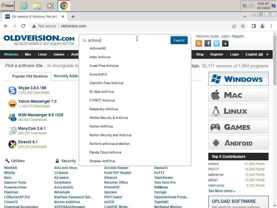Image resolution: width=277 pixels, height=208 pixels.
Task: Open File Explorer from taskbar
Action: [37, 6]
